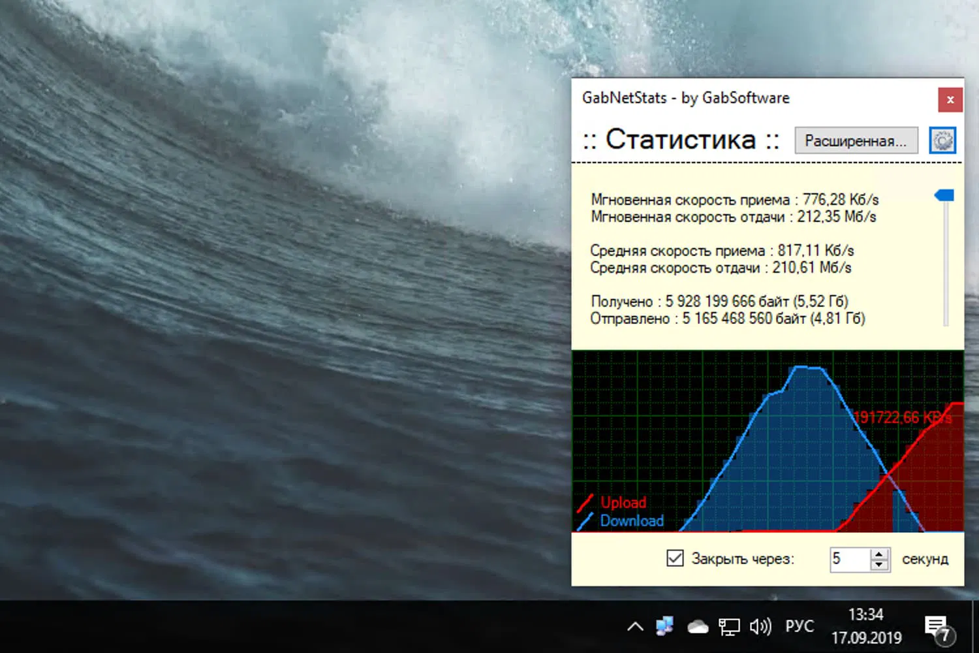Open OneDrive from the system tray
Image resolution: width=979 pixels, height=653 pixels.
pos(698,626)
